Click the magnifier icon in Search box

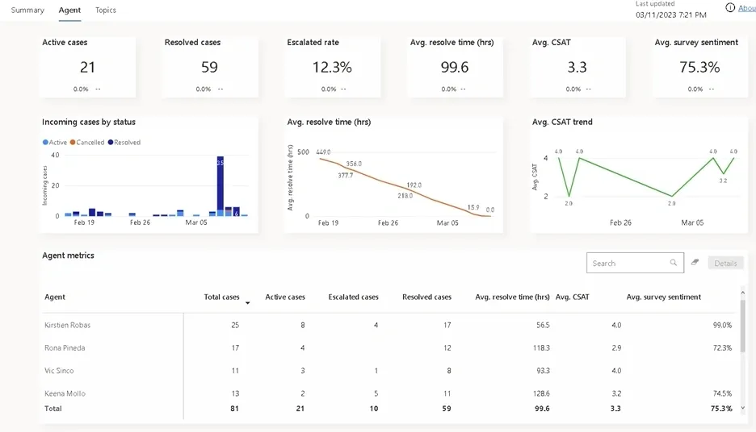674,263
